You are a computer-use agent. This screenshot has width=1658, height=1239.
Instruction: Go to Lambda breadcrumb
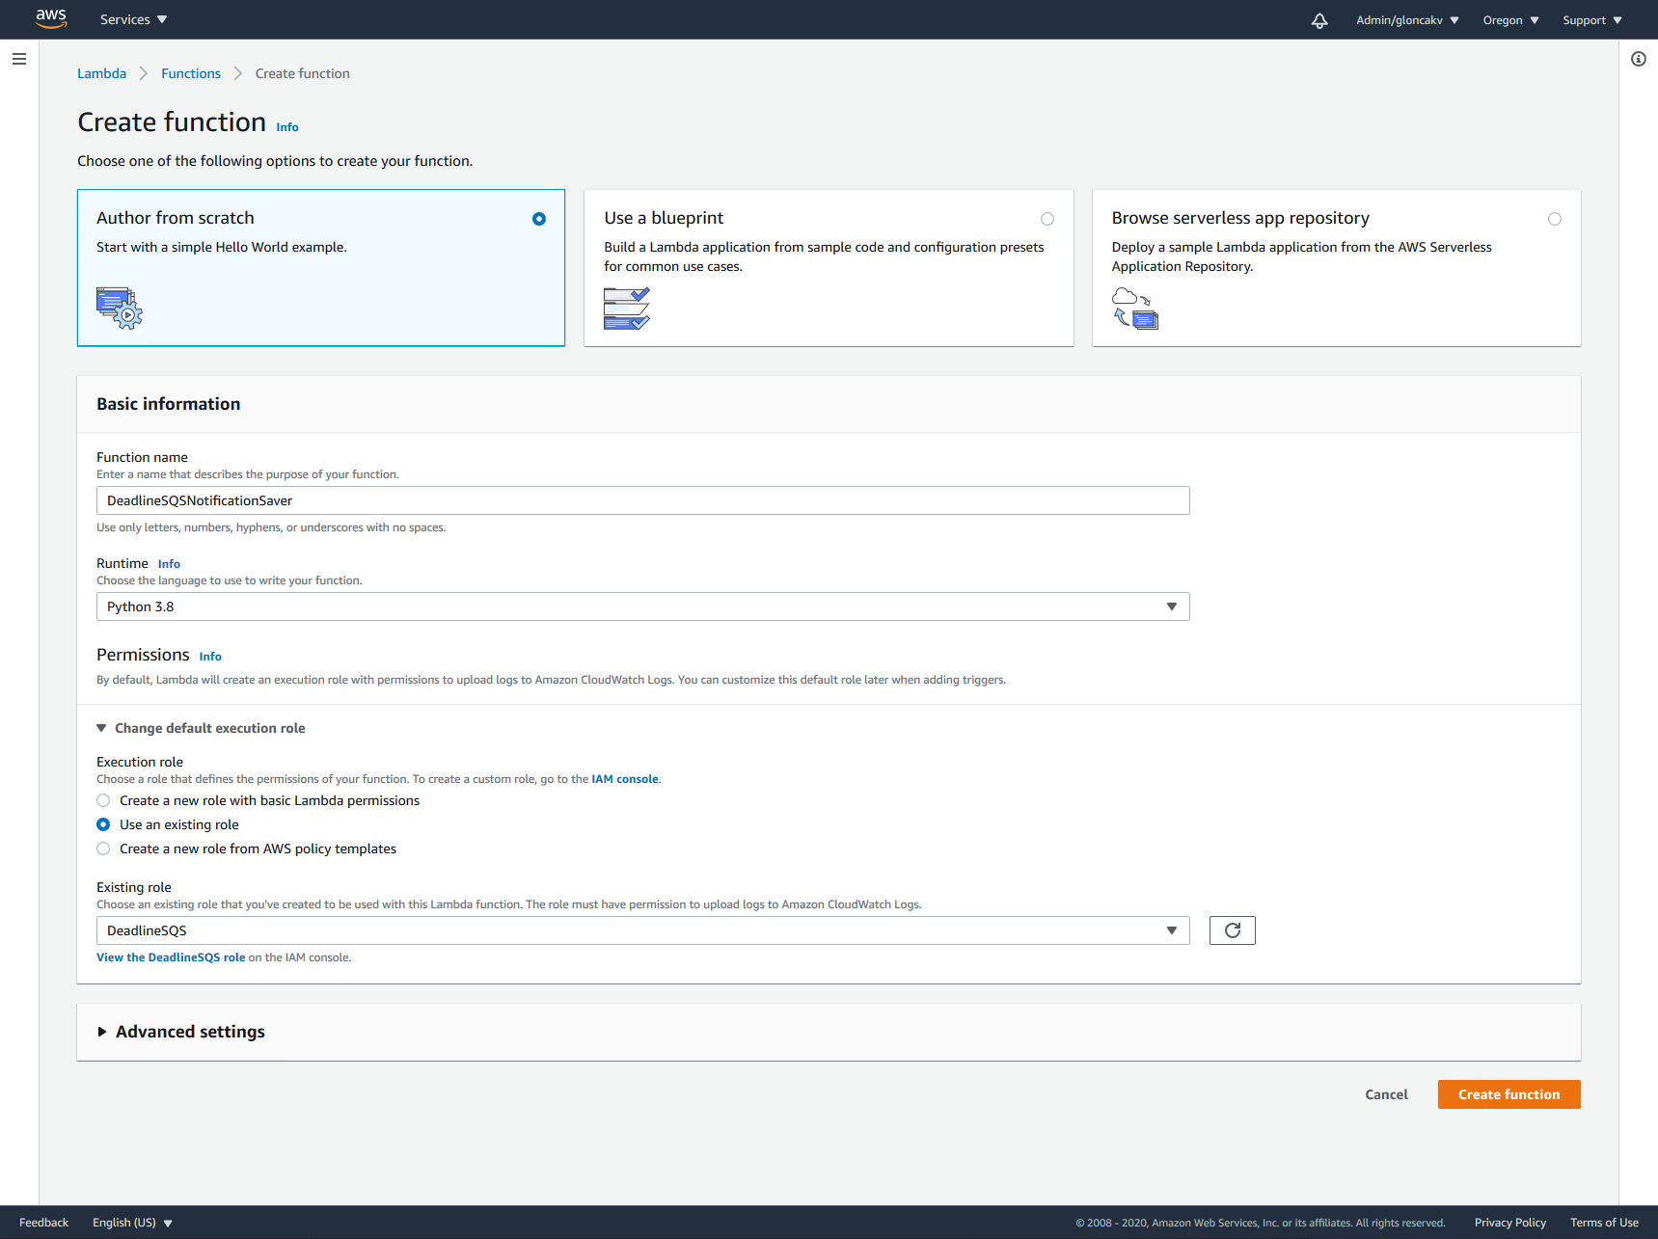coord(102,73)
